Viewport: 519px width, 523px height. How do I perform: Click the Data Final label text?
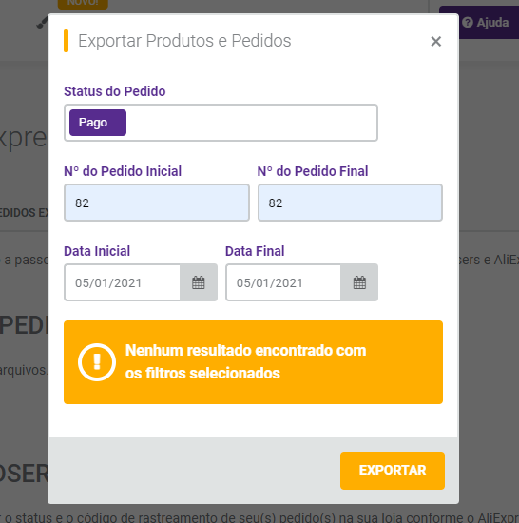255,251
